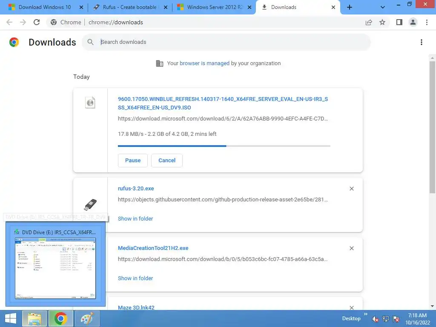Open the profile avatar menu
This screenshot has height=327, width=436.
[x=413, y=22]
